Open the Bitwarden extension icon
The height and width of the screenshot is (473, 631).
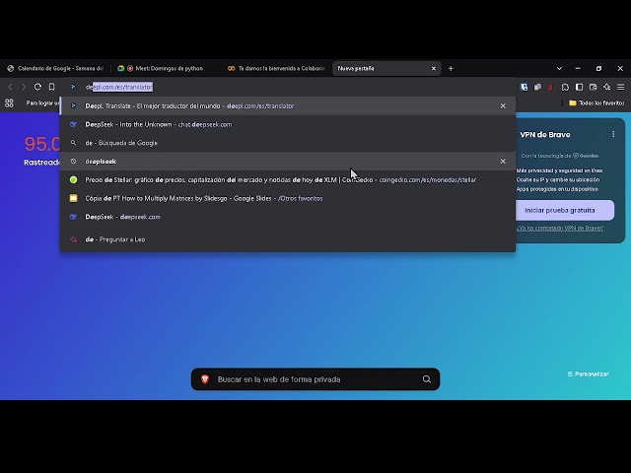(524, 87)
